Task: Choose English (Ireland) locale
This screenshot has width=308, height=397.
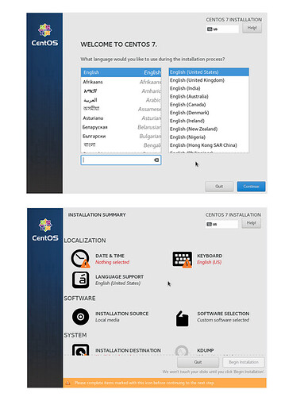Action: click(209, 121)
